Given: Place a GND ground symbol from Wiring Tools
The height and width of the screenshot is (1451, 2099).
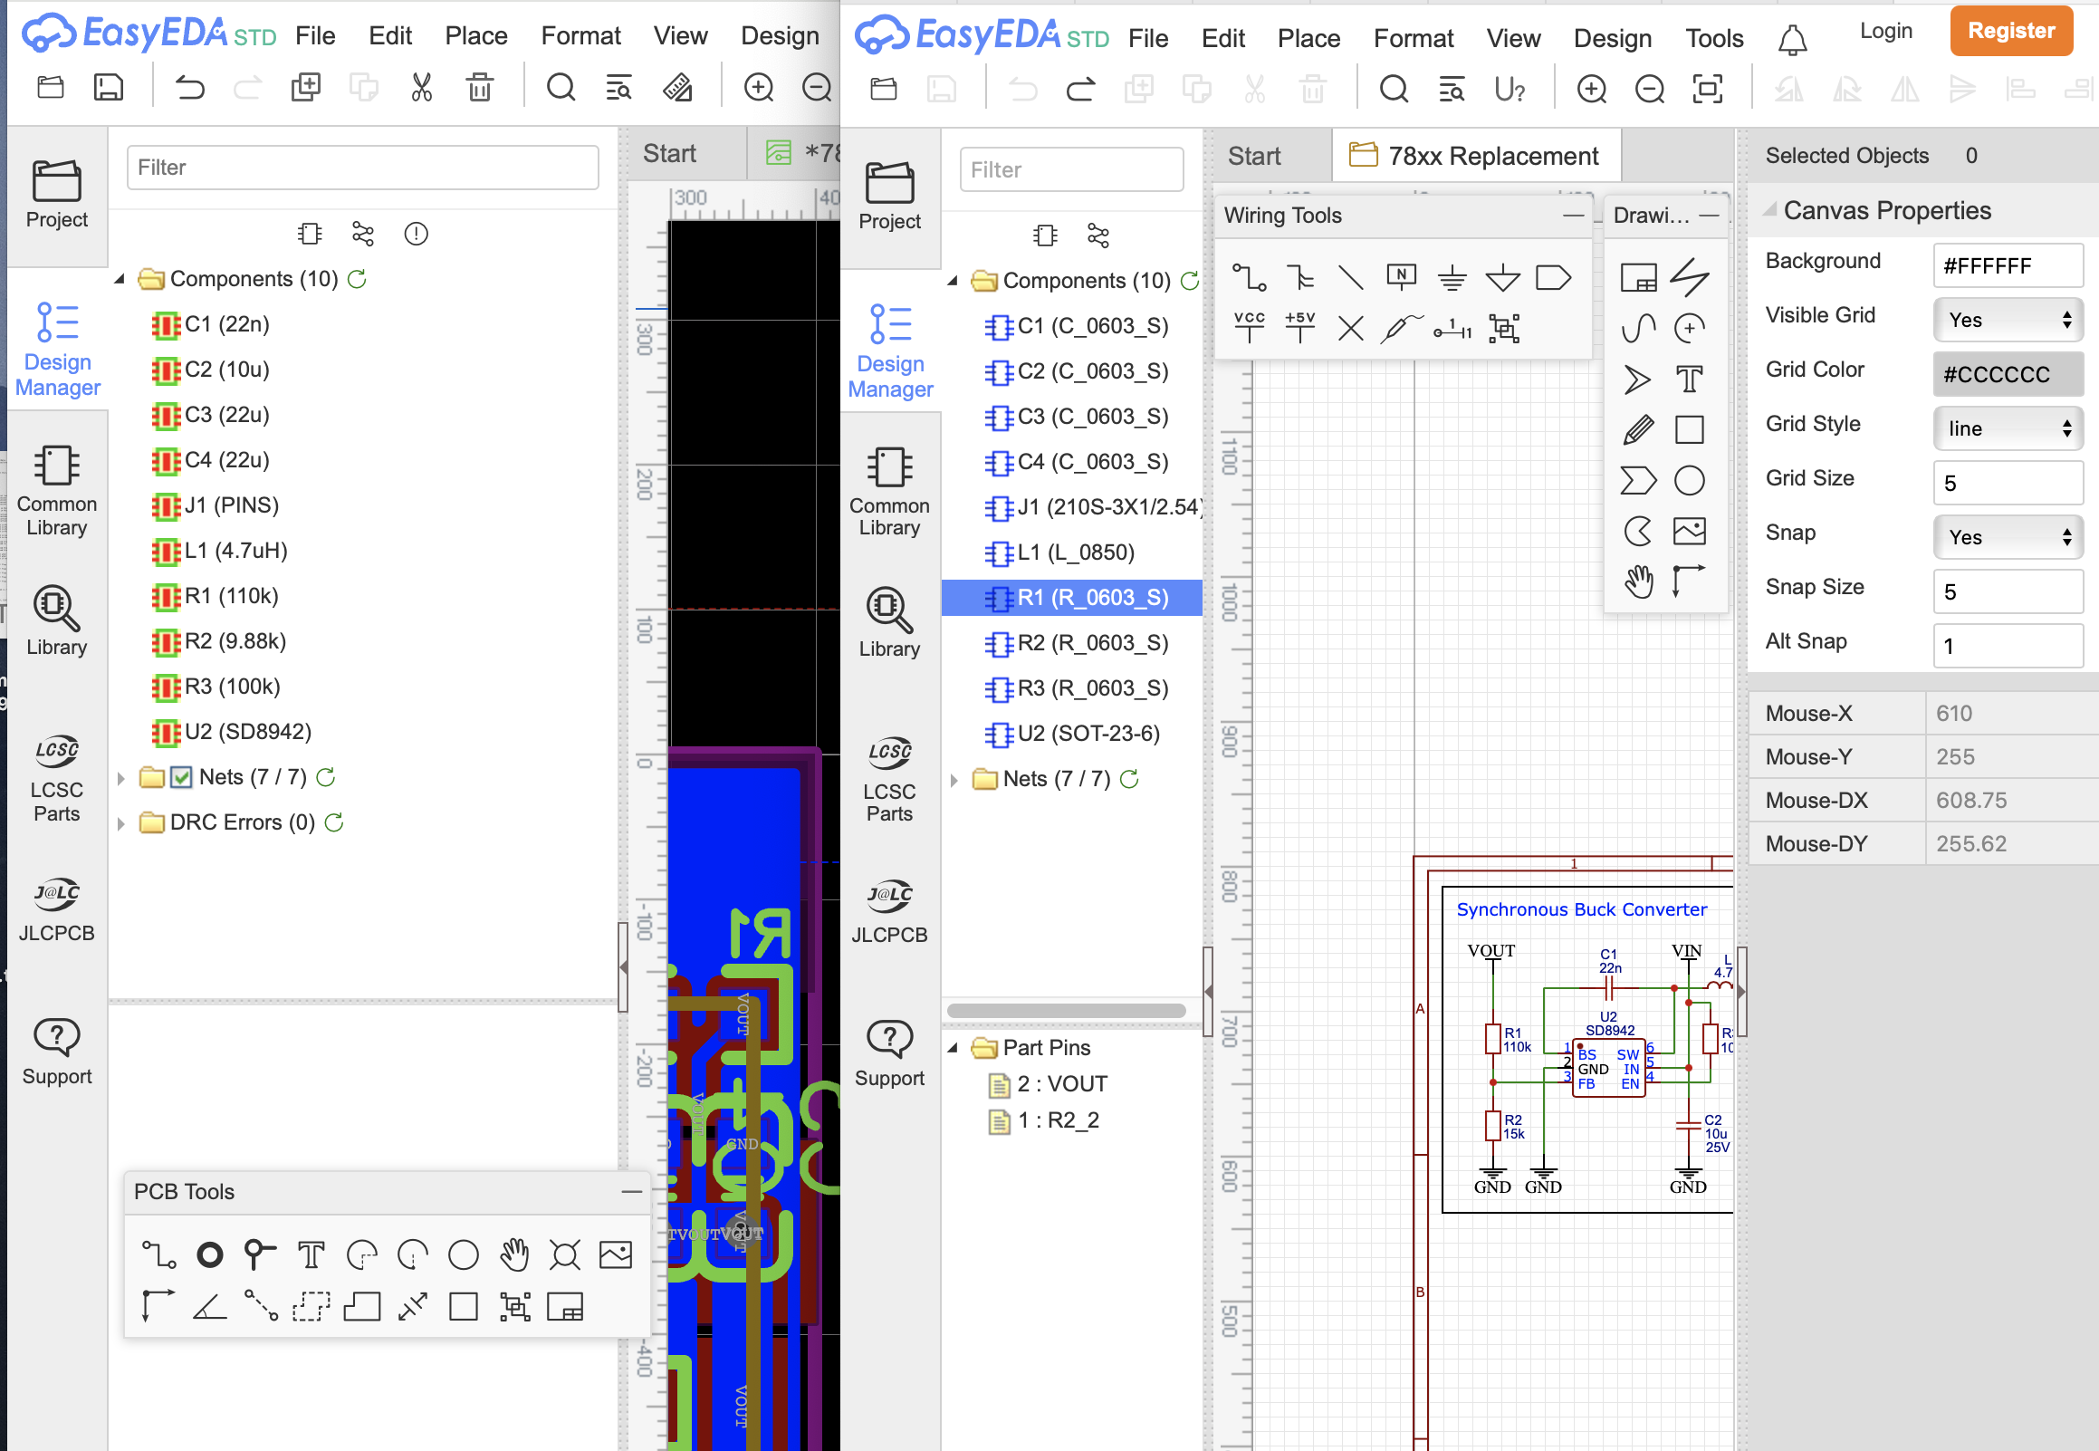Looking at the screenshot, I should click(1452, 277).
